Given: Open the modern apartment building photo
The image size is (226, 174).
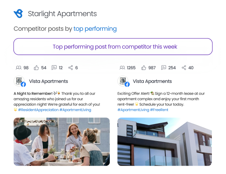Looking at the screenshot, I should pyautogui.click(x=164, y=141).
